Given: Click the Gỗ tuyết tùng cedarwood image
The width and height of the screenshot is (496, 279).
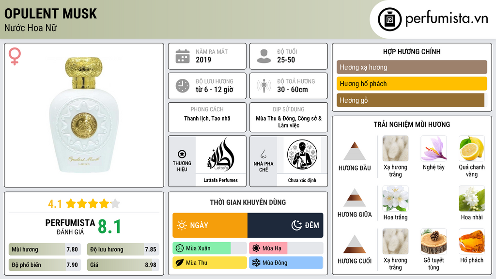Looking at the screenshot, I should click(434, 241).
